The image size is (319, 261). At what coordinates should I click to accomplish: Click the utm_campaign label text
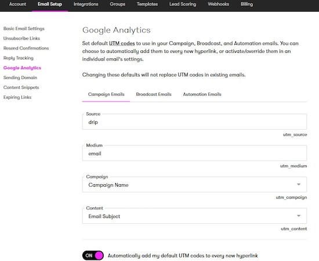(x=291, y=198)
